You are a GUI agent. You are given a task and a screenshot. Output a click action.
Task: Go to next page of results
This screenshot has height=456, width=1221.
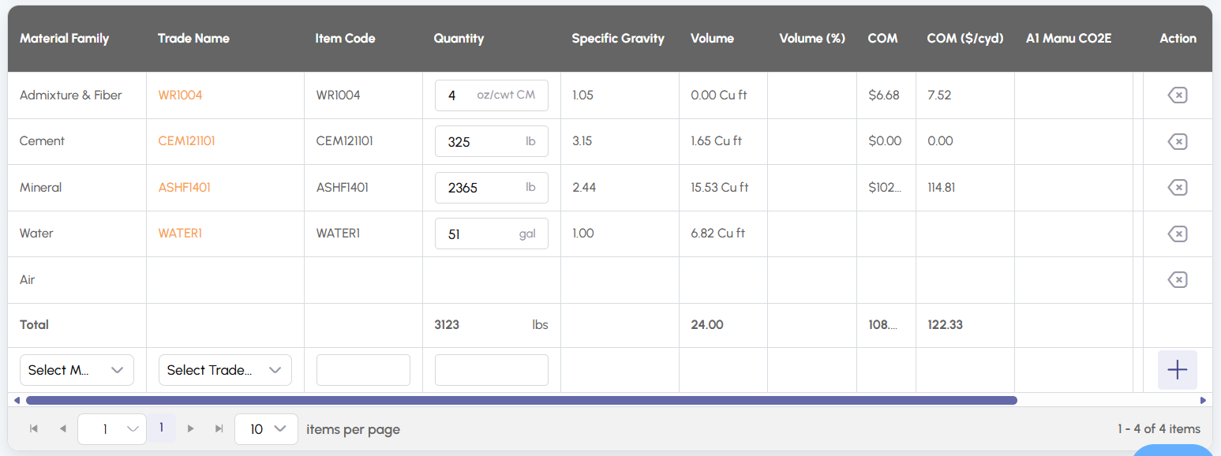[x=190, y=428]
